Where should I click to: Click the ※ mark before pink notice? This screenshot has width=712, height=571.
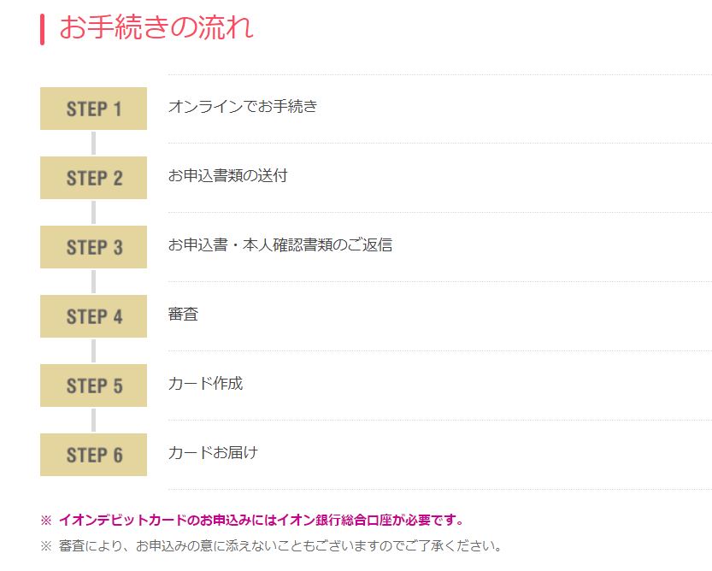pyautogui.click(x=46, y=520)
